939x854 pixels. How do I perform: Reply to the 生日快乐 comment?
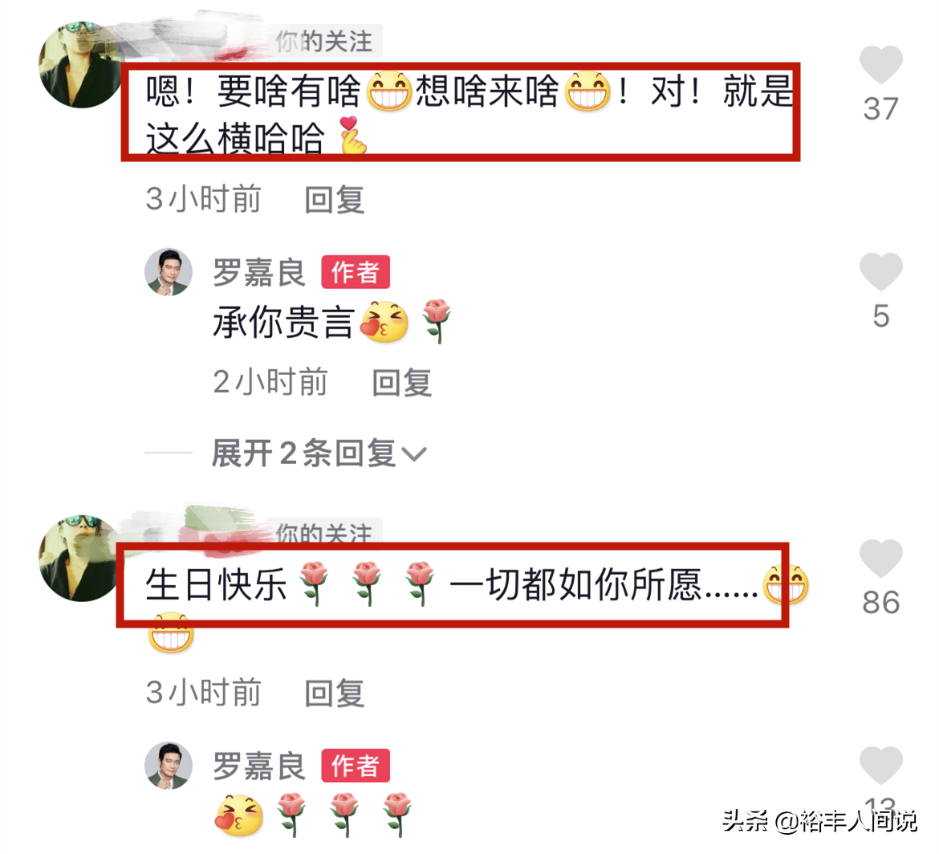click(x=334, y=693)
